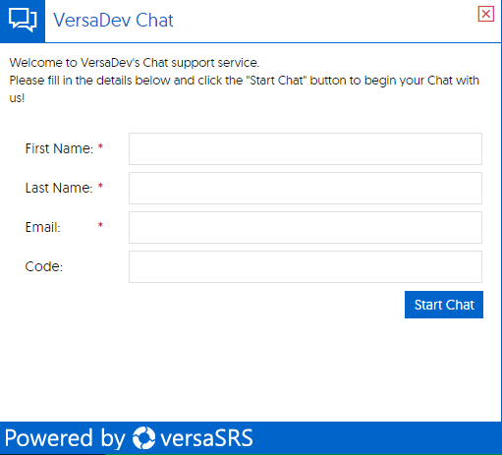
Task: Place cursor in the Code field
Action: click(306, 266)
